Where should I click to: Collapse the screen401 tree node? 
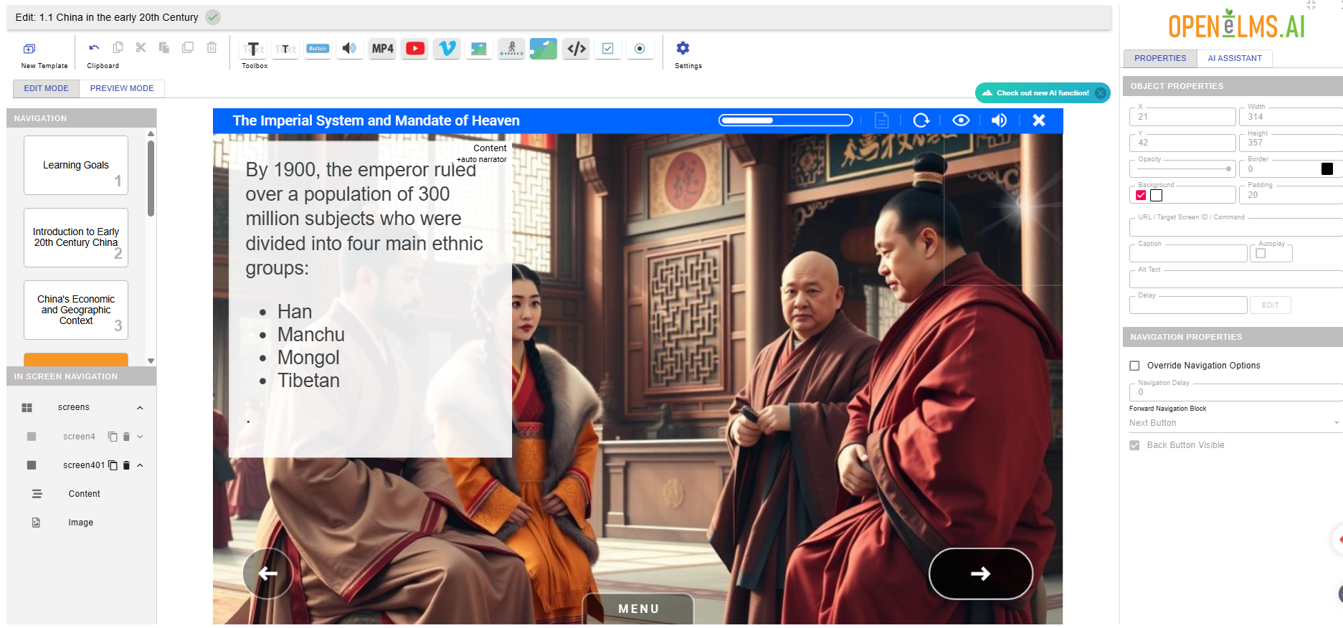140,465
